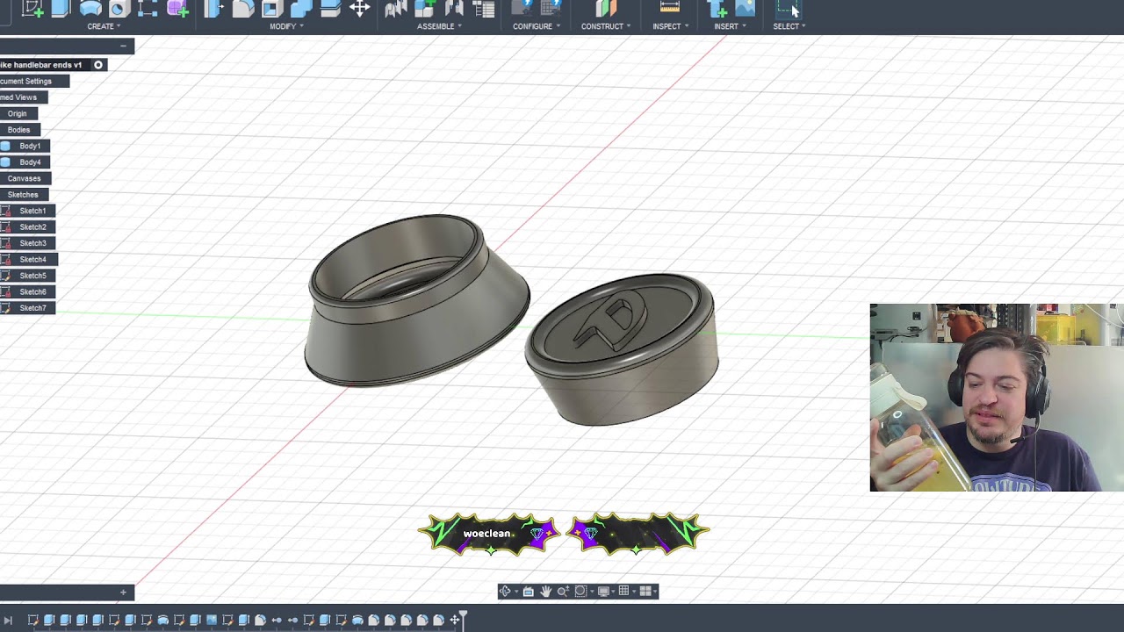Launch the Create Form tool
Image resolution: width=1124 pixels, height=632 pixels.
tap(177, 8)
